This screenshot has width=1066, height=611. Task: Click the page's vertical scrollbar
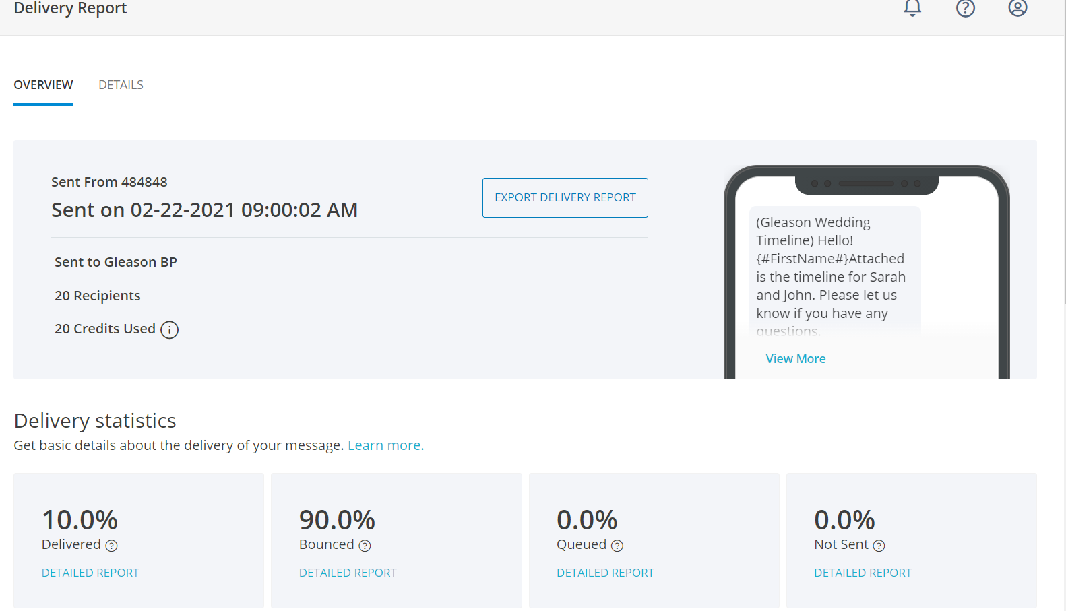point(1063,152)
